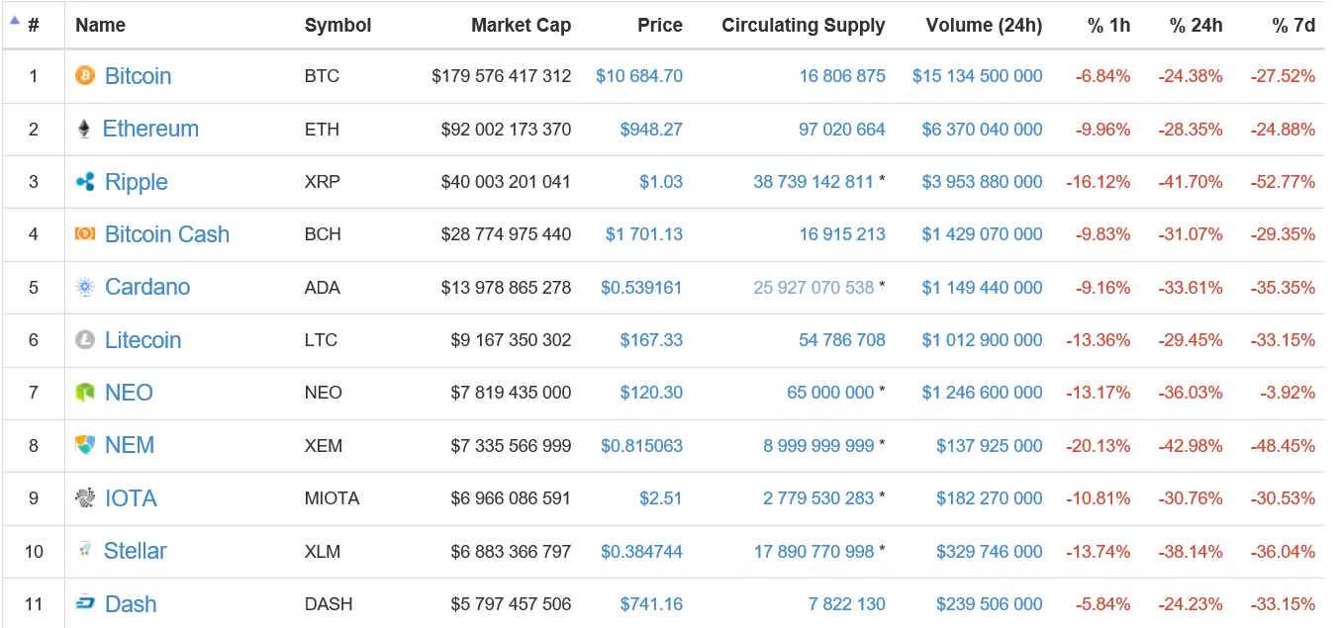Screen dimensions: 1339x628
Task: Click Ethereum price $948.27
Action: [651, 129]
